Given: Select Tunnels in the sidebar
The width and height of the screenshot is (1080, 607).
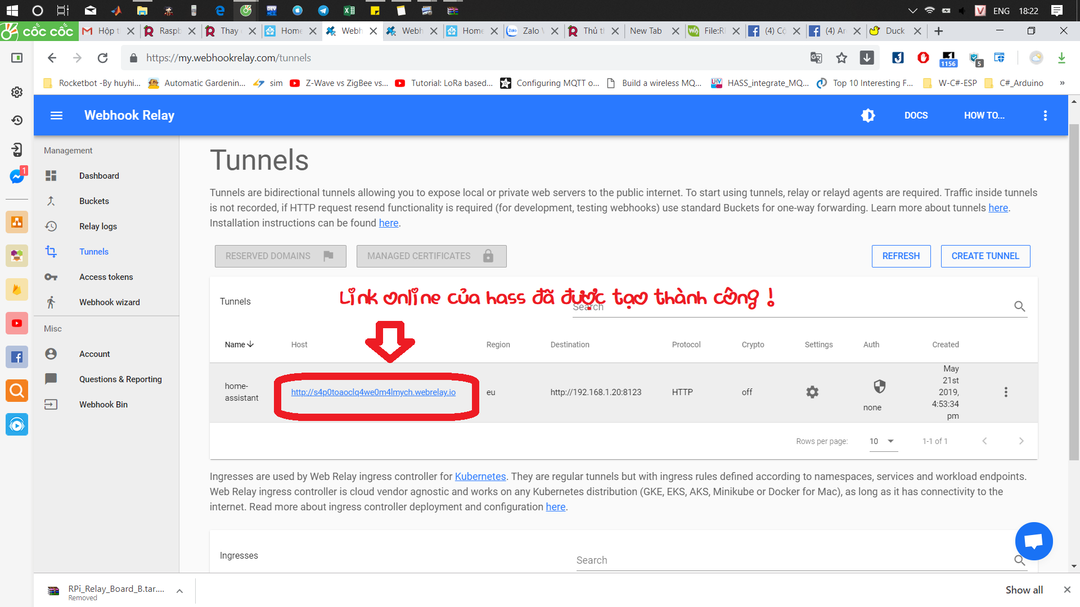Looking at the screenshot, I should 94,252.
